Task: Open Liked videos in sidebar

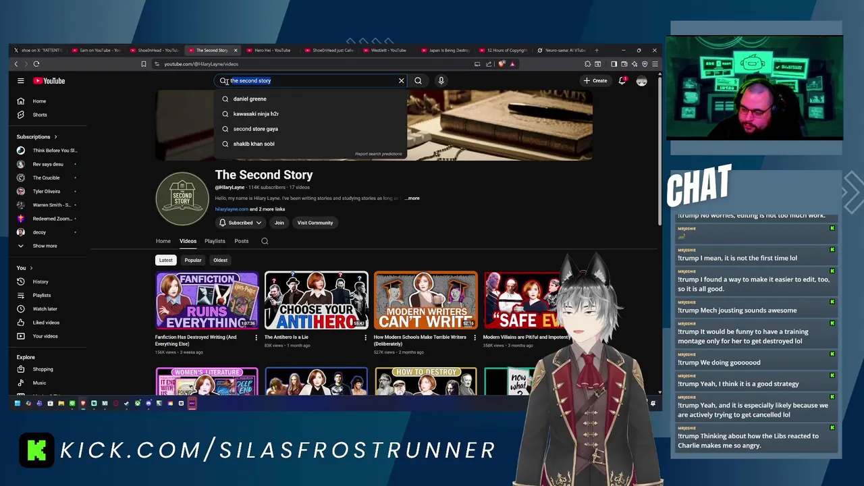Action: click(x=47, y=323)
